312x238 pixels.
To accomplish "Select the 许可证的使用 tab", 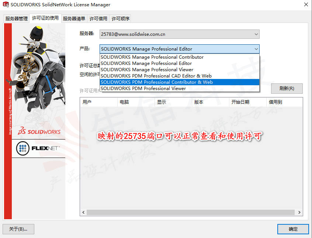I will click(45, 18).
